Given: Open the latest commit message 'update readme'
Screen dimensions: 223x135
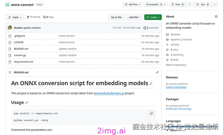Looking at the screenshot, I should [x=32, y=28].
